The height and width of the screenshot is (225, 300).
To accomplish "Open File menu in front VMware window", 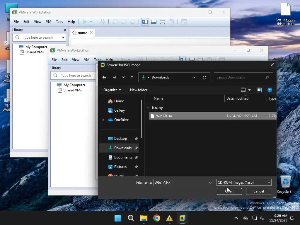I will click(54, 60).
